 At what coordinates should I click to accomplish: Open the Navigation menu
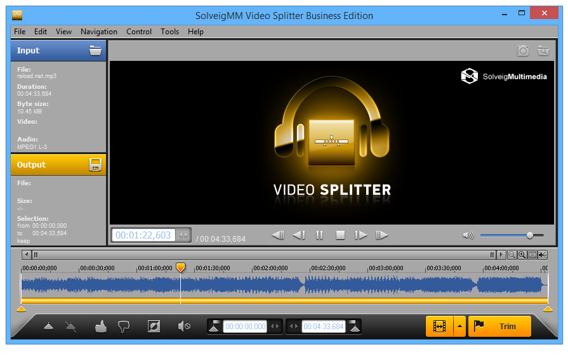pyautogui.click(x=99, y=32)
